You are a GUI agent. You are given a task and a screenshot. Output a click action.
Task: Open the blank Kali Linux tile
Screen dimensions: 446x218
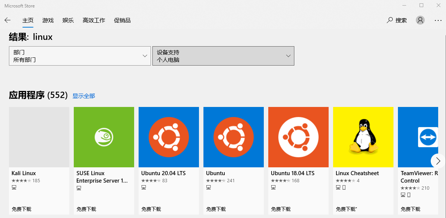click(39, 137)
